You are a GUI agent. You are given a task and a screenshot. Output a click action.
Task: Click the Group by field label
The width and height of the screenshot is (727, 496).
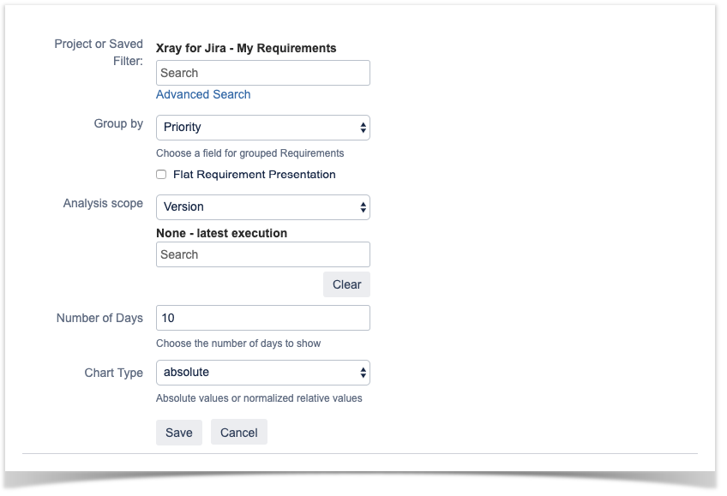pos(118,124)
